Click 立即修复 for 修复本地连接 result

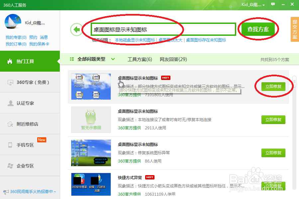click(273, 120)
